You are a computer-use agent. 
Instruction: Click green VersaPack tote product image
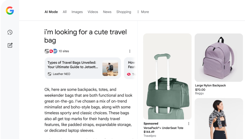click(167, 76)
